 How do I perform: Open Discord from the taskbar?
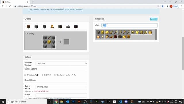[x=126, y=101]
